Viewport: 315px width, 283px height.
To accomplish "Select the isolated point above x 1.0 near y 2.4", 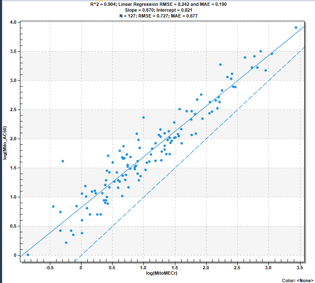I will [143, 117].
